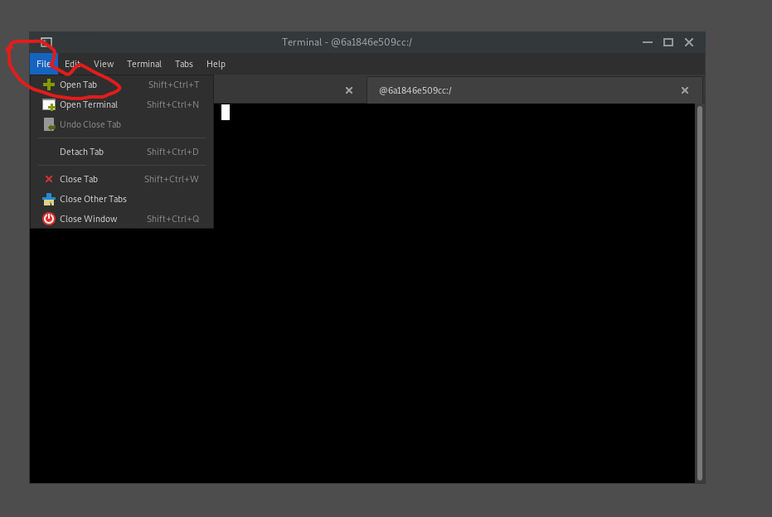Click the terminal vertical scrollbar
772x517 pixels.
click(x=700, y=293)
